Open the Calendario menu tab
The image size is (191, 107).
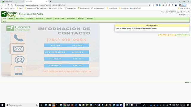30,19
